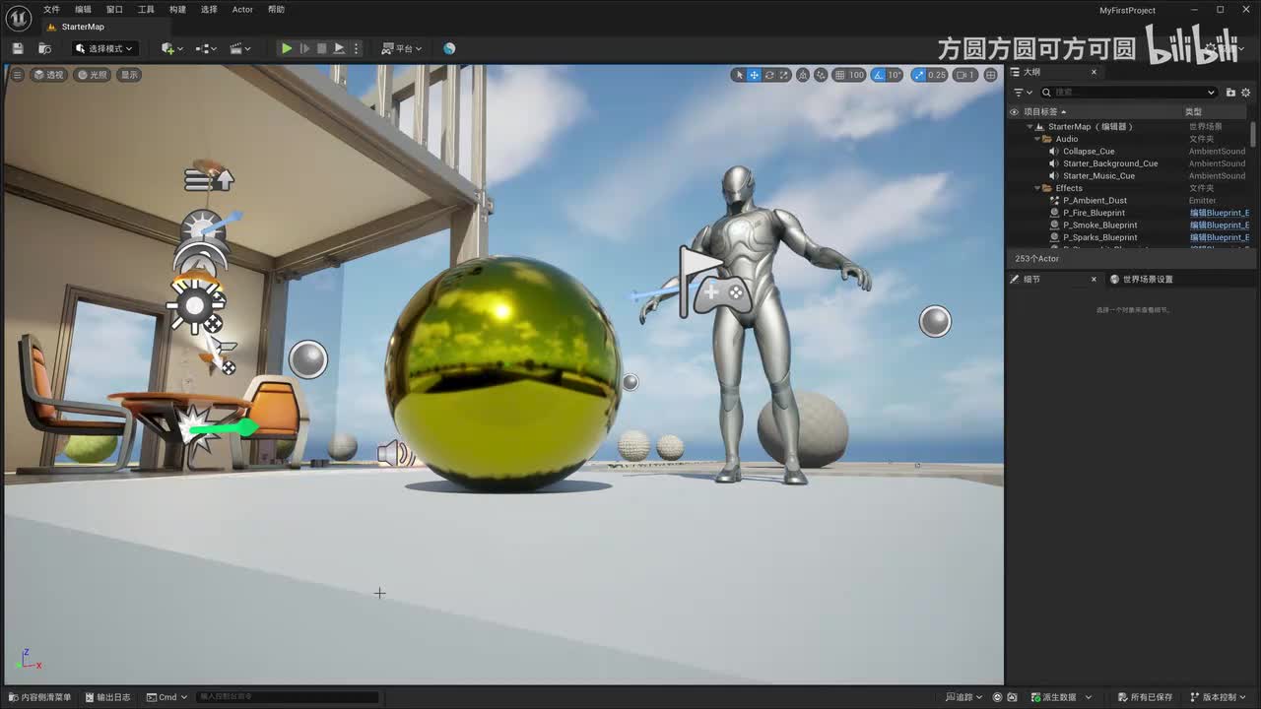This screenshot has width=1261, height=709.
Task: Sort the outliner by 类型 column
Action: click(1193, 112)
